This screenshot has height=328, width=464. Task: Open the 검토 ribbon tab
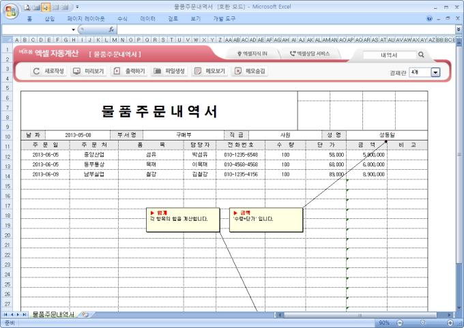coord(173,18)
